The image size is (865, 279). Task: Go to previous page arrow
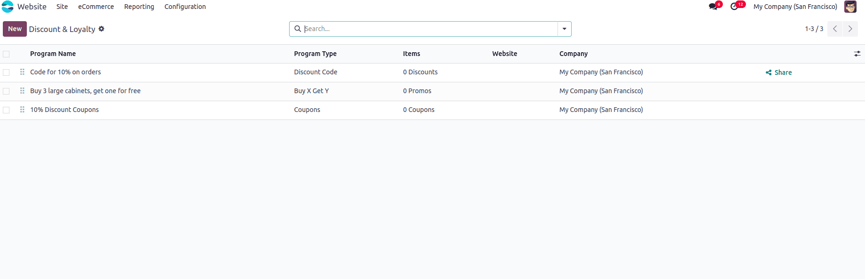[835, 29]
